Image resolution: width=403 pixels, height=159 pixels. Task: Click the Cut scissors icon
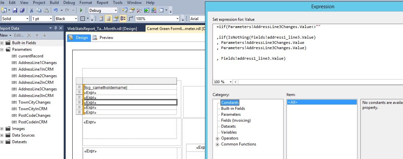[x=31, y=11]
